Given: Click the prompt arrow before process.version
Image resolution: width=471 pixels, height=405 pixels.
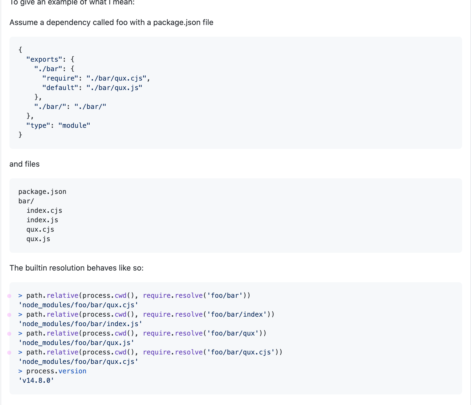Looking at the screenshot, I should pos(20,371).
